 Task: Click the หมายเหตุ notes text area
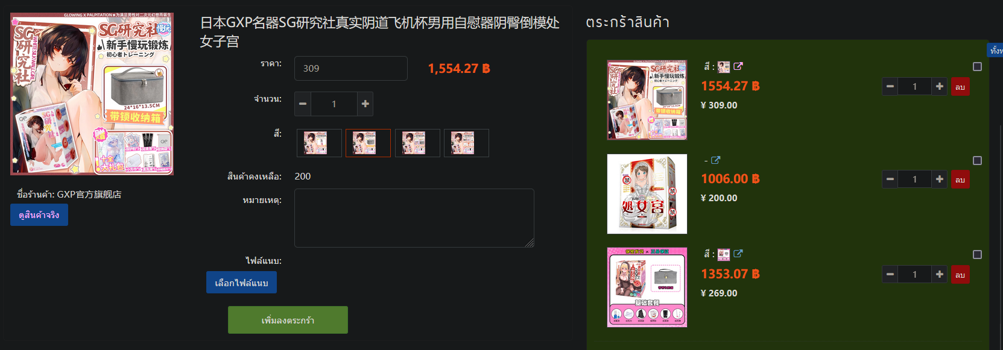click(x=414, y=218)
